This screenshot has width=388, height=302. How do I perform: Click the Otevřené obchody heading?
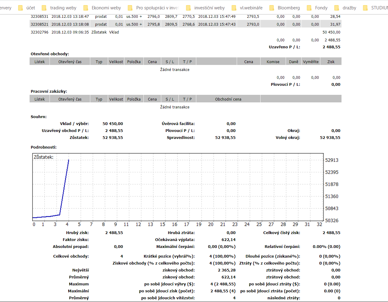(50, 54)
